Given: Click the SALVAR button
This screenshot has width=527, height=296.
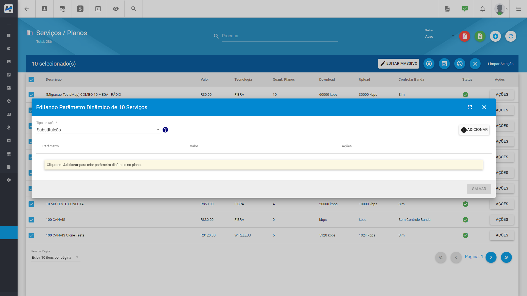Looking at the screenshot, I should pyautogui.click(x=479, y=189).
